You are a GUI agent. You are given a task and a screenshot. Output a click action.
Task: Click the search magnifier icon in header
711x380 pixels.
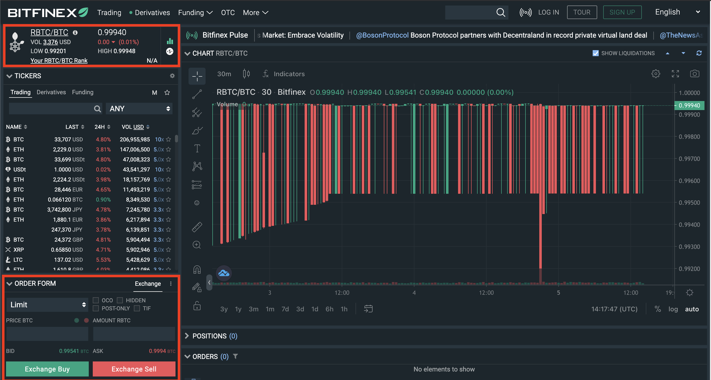[x=500, y=13]
